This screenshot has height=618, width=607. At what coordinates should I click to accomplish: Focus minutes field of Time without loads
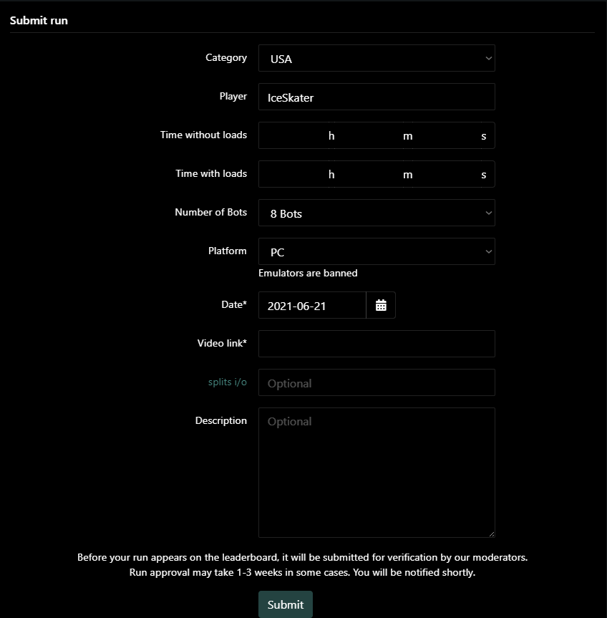(369, 135)
